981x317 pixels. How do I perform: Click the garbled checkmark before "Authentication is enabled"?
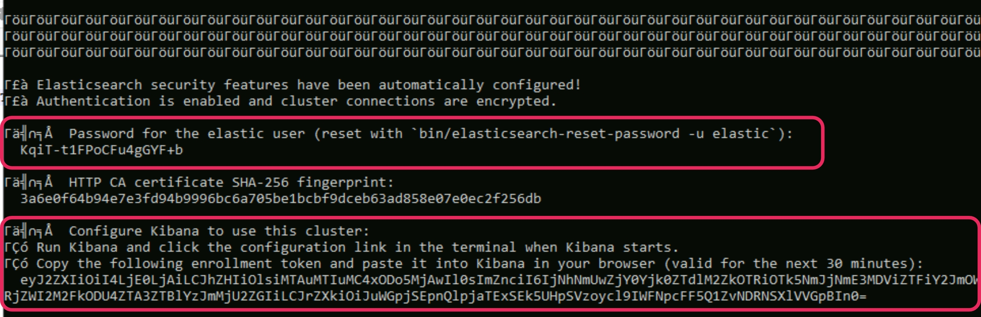(16, 101)
